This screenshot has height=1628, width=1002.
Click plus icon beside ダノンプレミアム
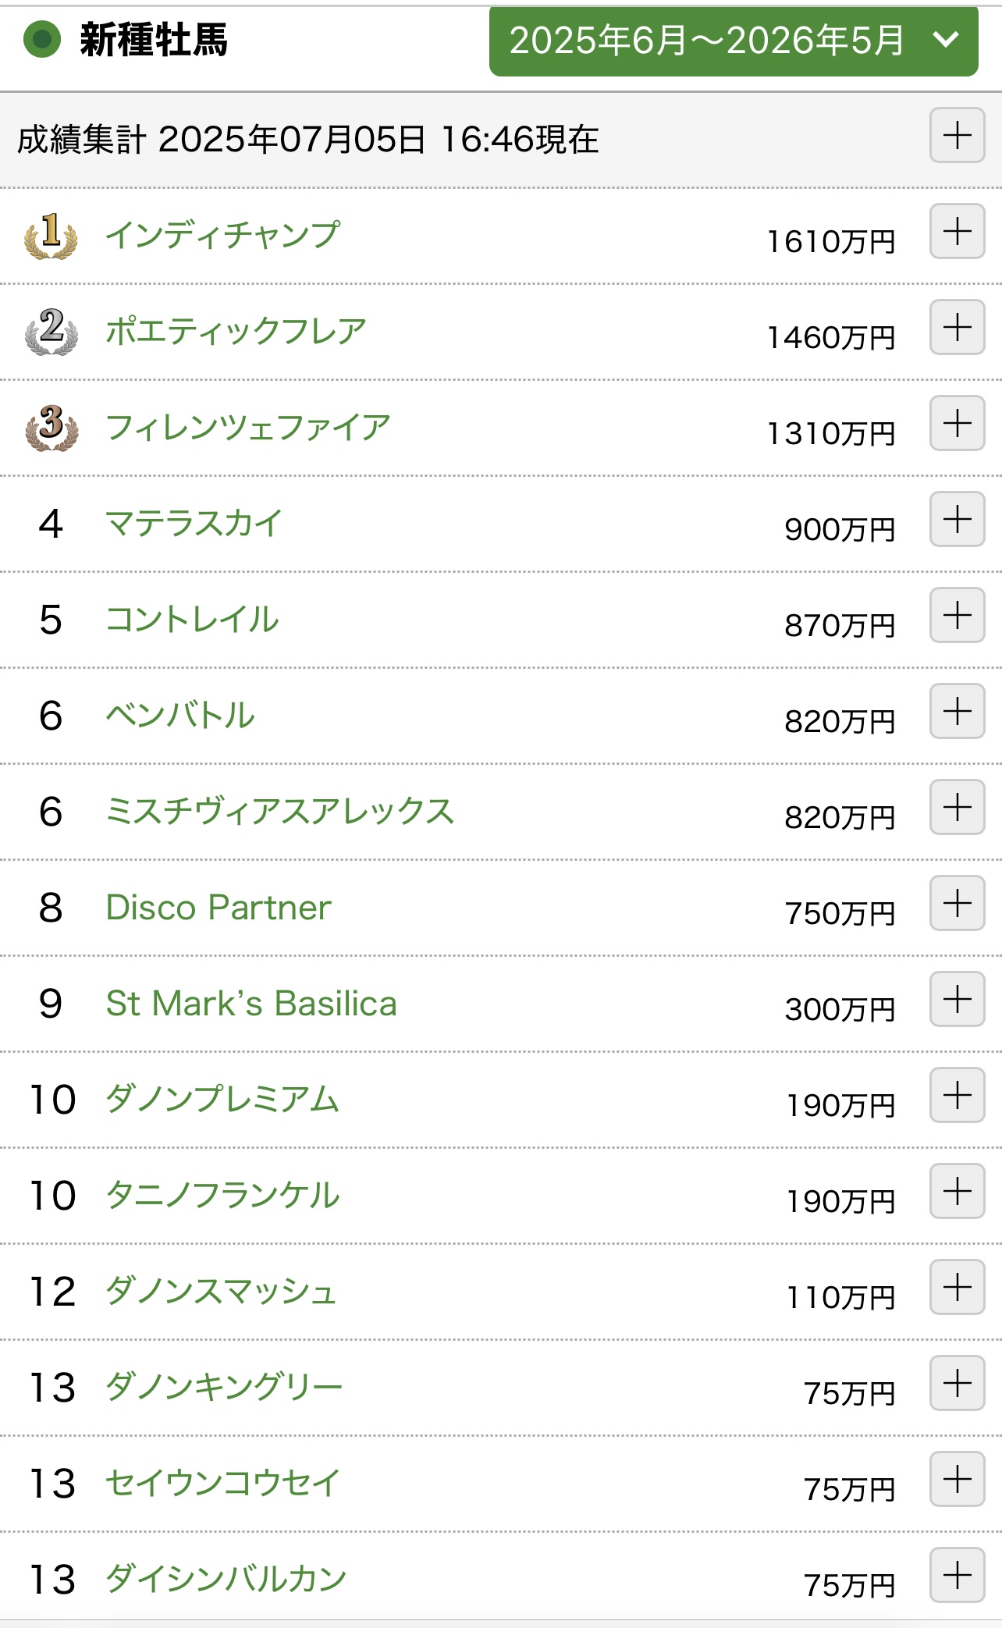(957, 1095)
